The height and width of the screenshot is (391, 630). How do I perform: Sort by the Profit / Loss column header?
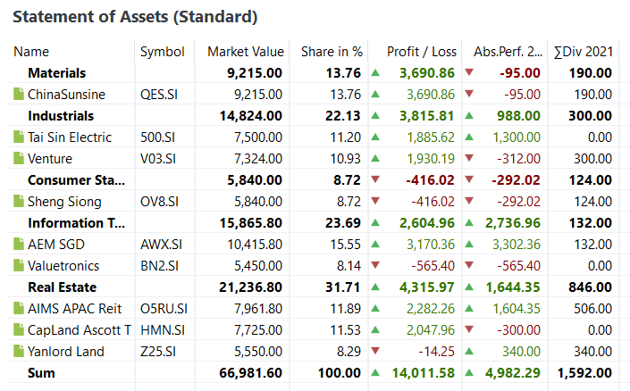421,52
